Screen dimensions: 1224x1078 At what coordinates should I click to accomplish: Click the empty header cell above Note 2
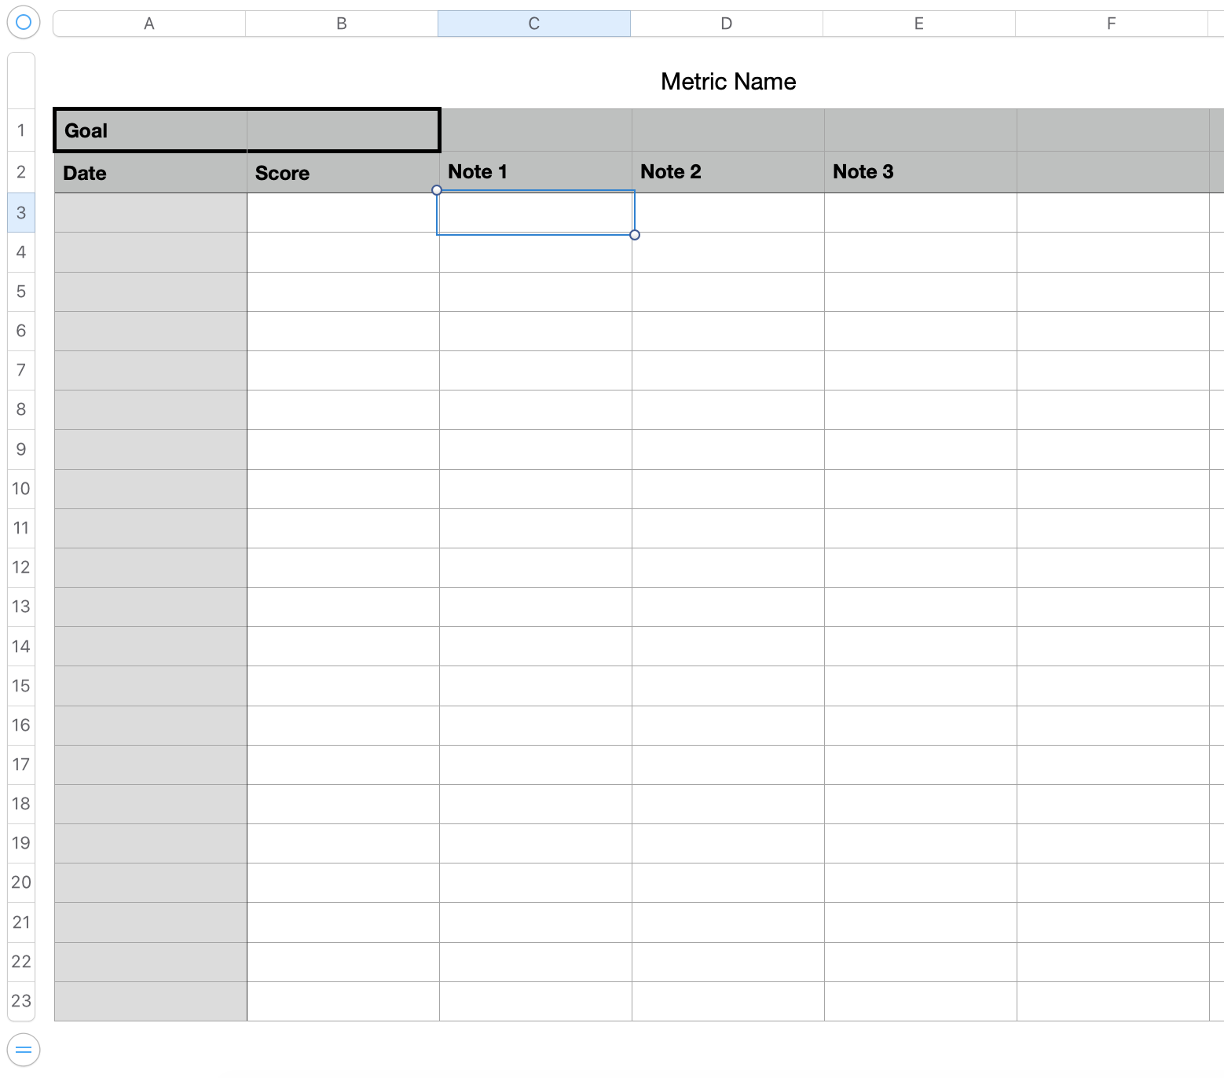pos(728,130)
